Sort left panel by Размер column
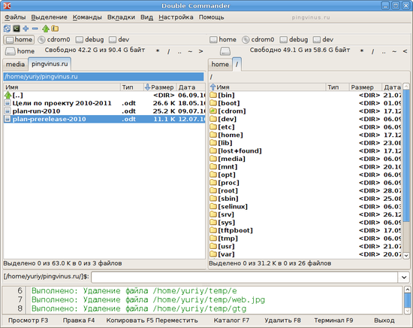The image size is (413, 328). pyautogui.click(x=160, y=87)
